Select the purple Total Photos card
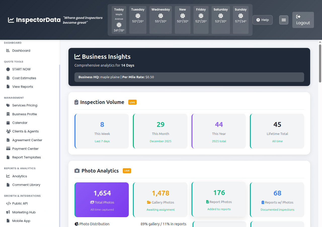Image resolution: width=322 pixels, height=227 pixels. point(102,200)
